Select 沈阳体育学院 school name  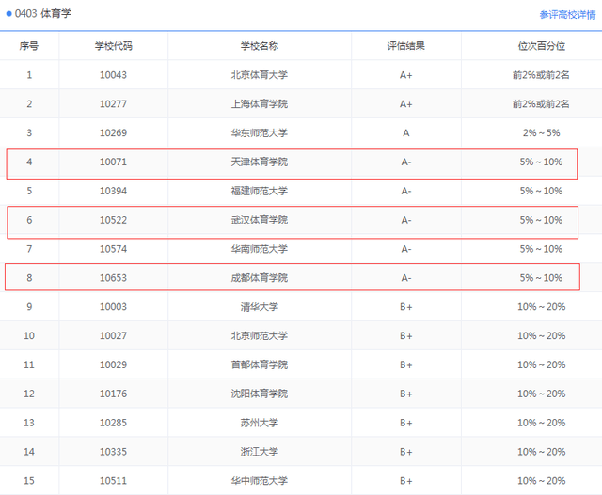click(x=260, y=394)
